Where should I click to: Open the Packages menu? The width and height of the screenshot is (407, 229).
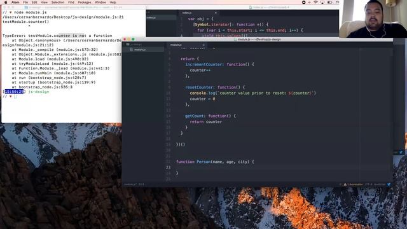[x=85, y=2]
